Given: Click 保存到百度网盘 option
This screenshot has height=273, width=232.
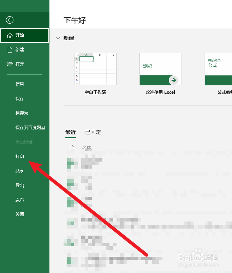Looking at the screenshot, I should tap(30, 128).
